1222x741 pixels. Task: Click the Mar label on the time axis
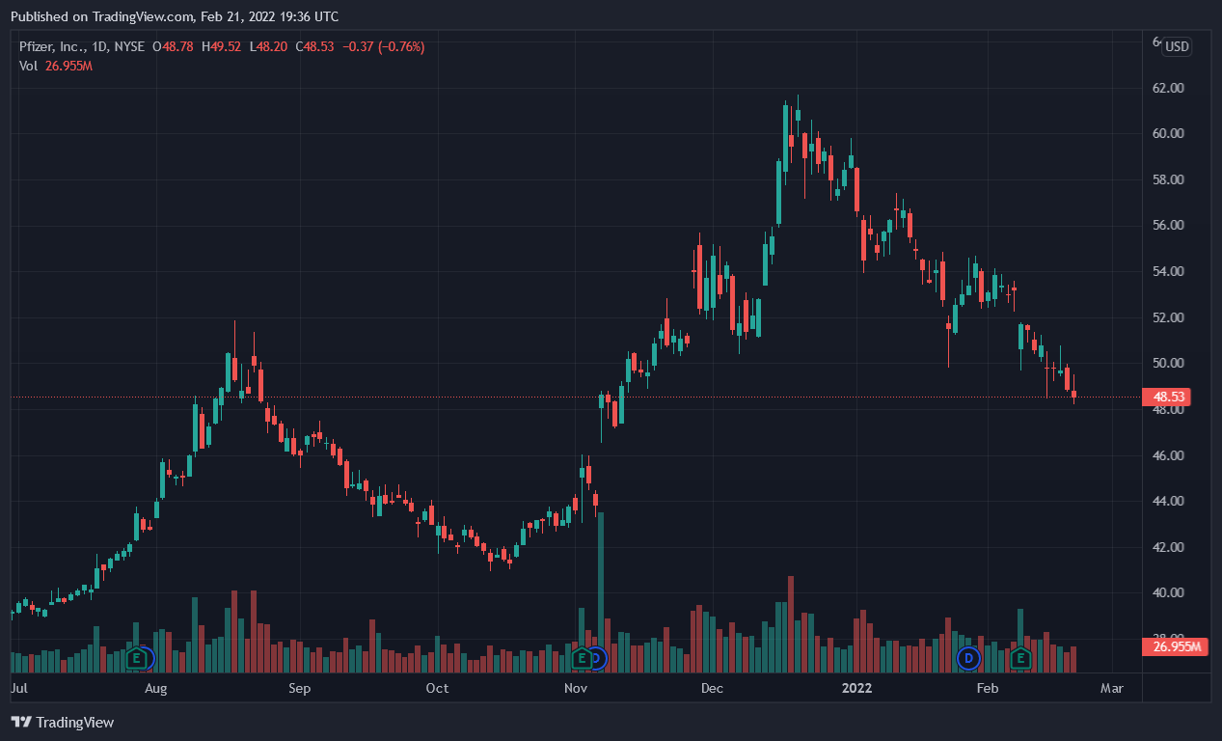click(1111, 688)
